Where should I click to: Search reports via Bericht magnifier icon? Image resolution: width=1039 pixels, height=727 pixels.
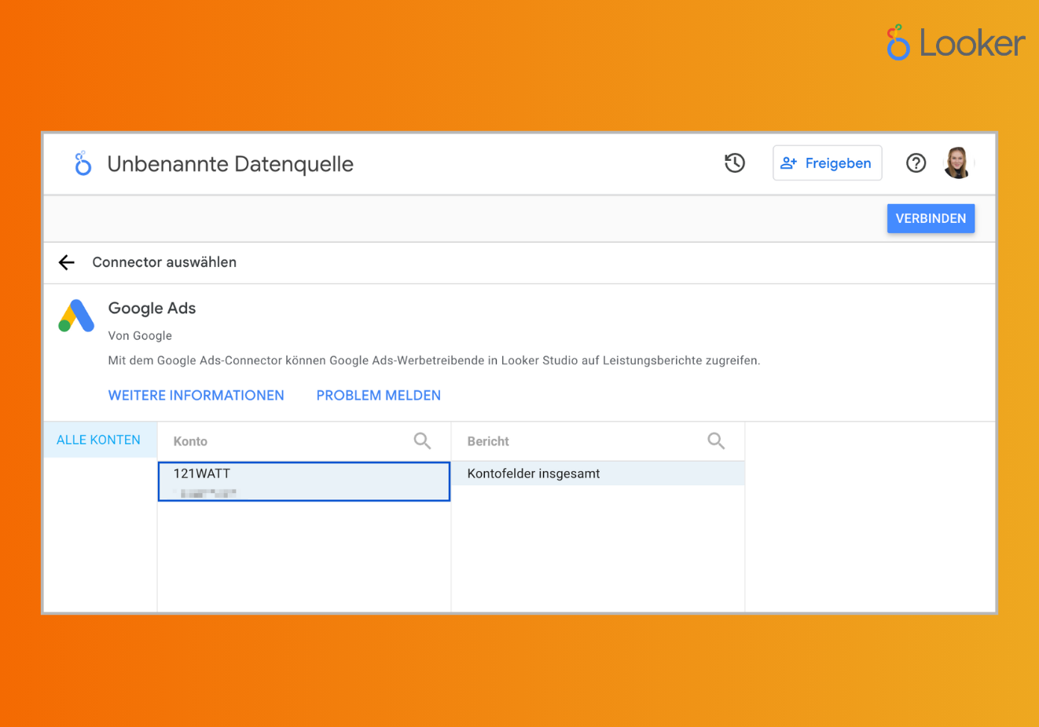tap(715, 441)
